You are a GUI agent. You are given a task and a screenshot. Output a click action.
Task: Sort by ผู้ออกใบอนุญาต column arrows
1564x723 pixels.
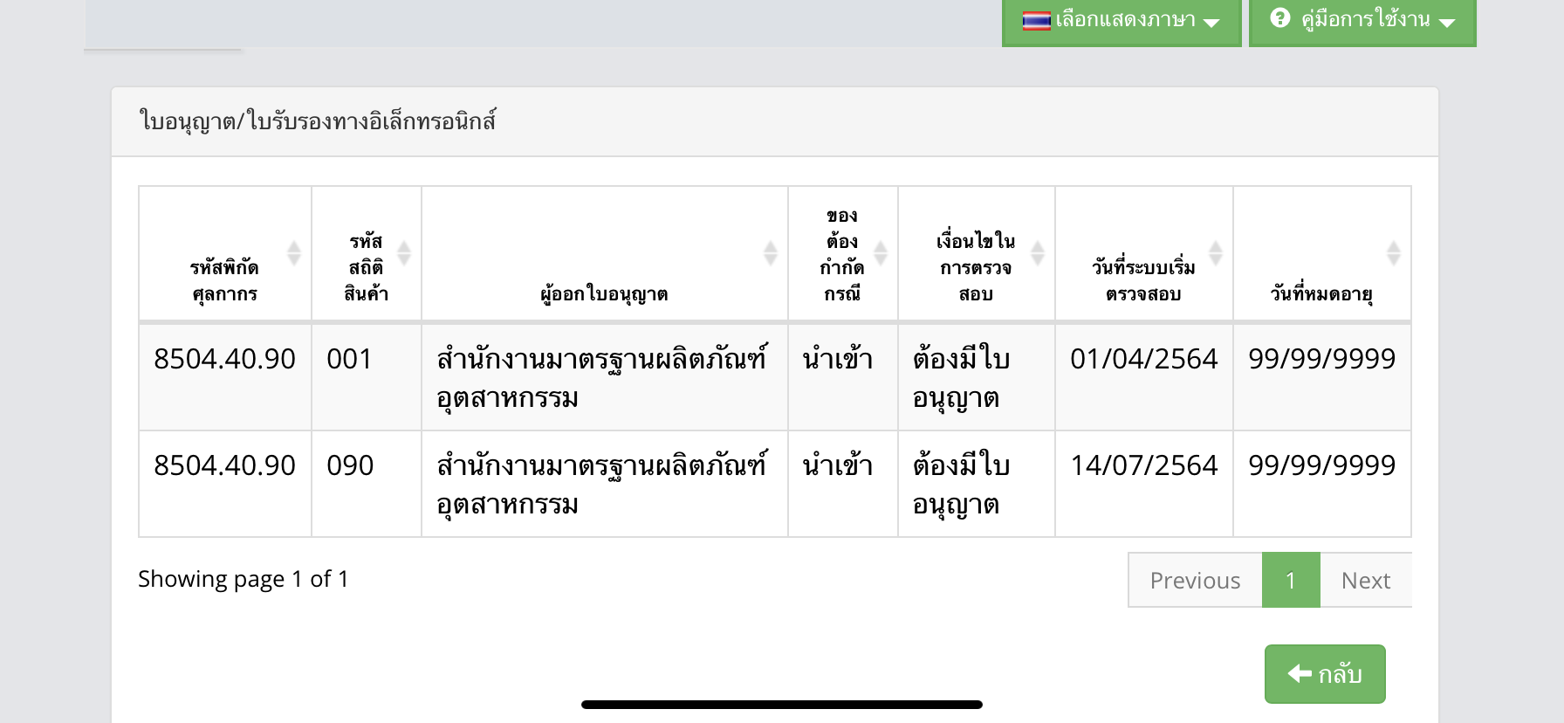771,253
